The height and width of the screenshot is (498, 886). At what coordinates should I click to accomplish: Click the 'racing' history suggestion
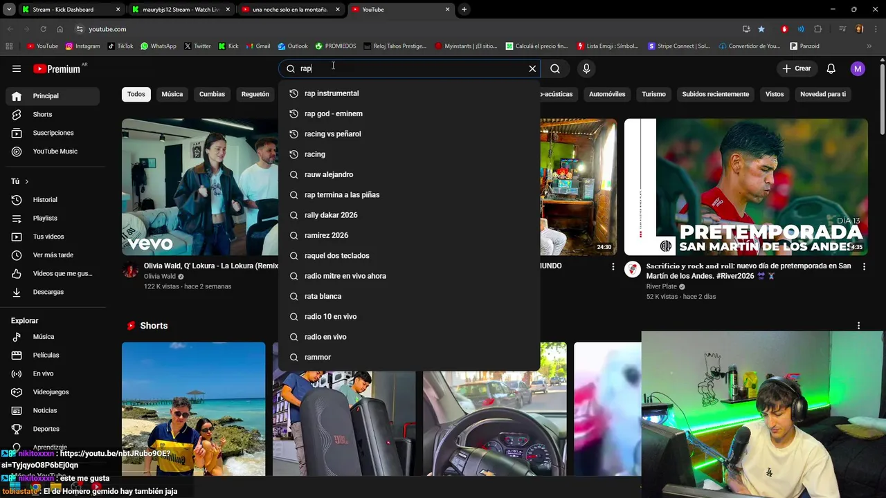pyautogui.click(x=408, y=154)
